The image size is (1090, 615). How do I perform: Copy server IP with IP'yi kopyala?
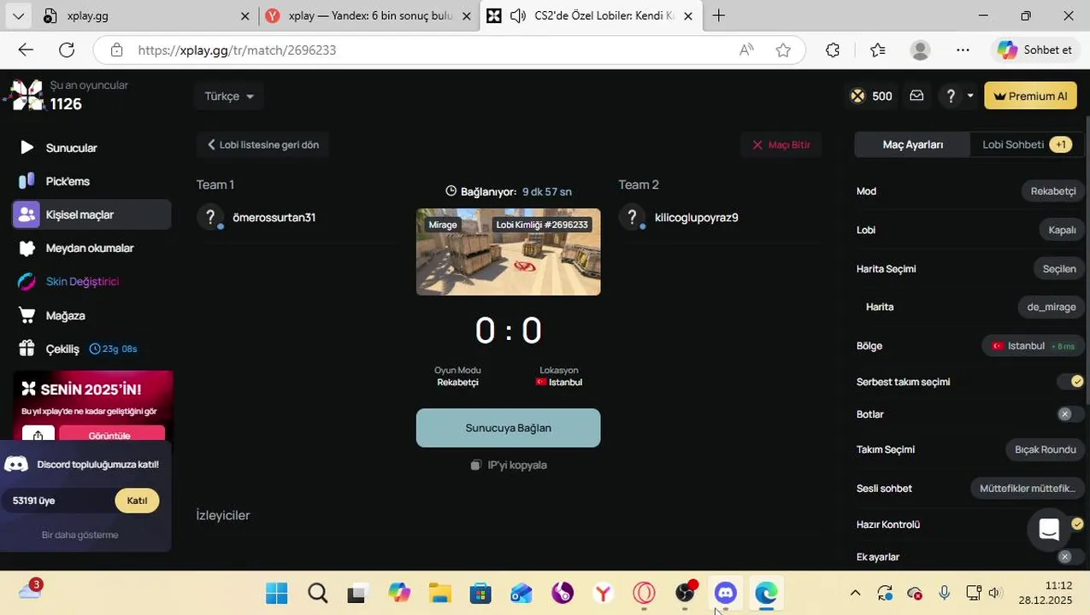[x=508, y=466]
